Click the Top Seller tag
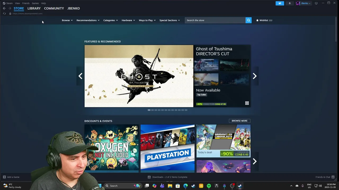This screenshot has height=190, width=339. point(202,95)
